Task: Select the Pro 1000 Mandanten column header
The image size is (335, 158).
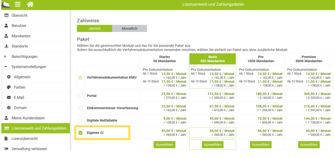Action: point(261,59)
